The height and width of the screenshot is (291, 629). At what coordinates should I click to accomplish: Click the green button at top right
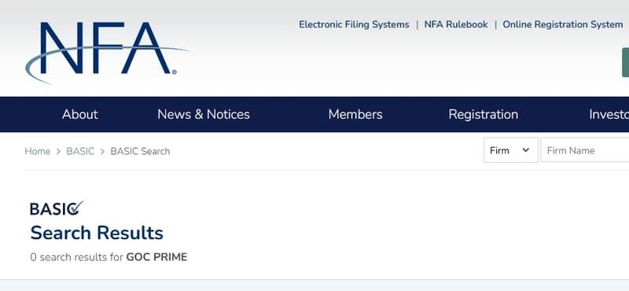625,62
